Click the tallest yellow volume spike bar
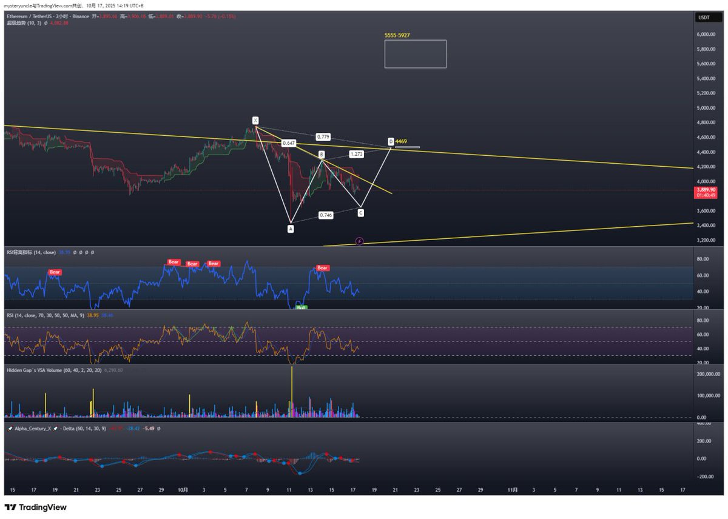 [292, 392]
